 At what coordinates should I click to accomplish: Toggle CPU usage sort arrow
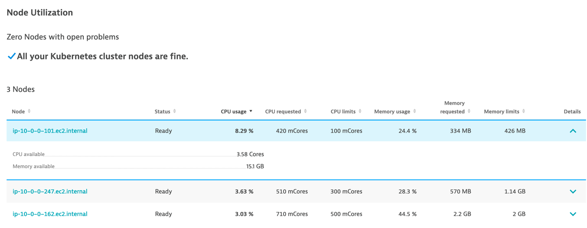251,111
